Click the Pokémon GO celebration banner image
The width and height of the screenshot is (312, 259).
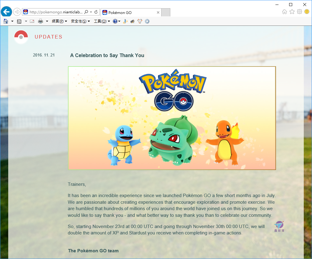coord(172,118)
